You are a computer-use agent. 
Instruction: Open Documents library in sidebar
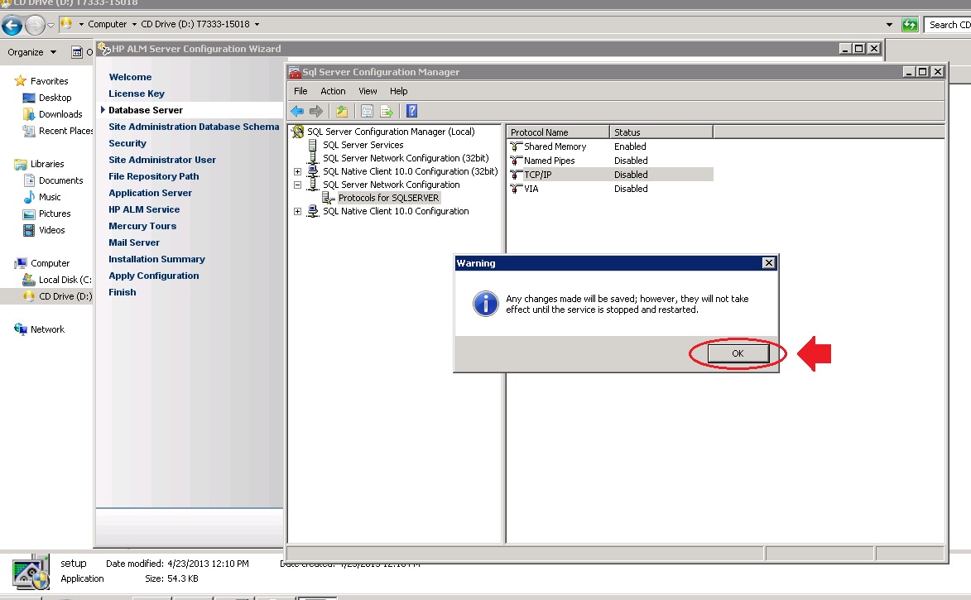click(x=60, y=180)
